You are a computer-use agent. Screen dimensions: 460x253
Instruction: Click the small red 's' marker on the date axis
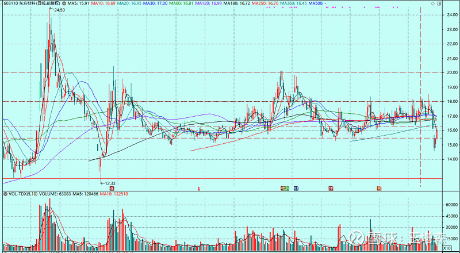tap(198, 189)
